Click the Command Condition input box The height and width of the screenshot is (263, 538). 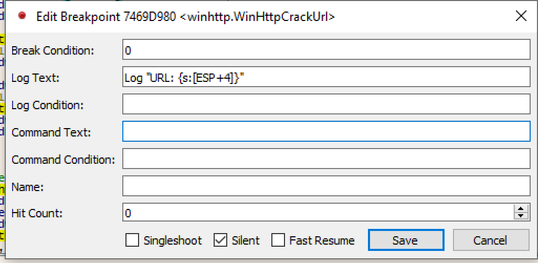326,159
